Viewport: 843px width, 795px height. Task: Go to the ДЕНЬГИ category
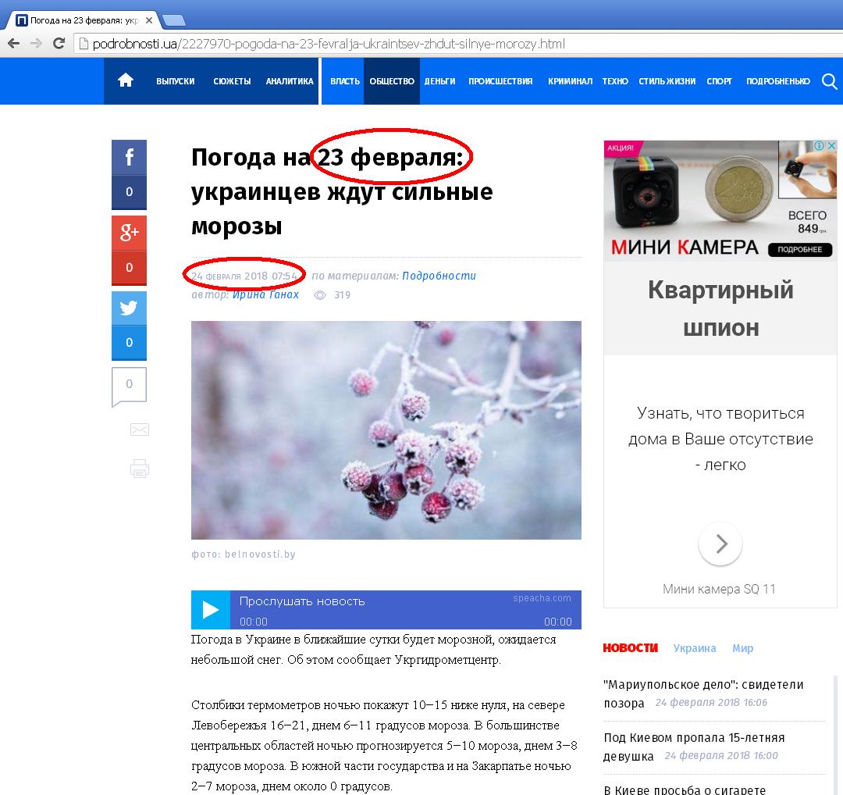click(x=439, y=81)
